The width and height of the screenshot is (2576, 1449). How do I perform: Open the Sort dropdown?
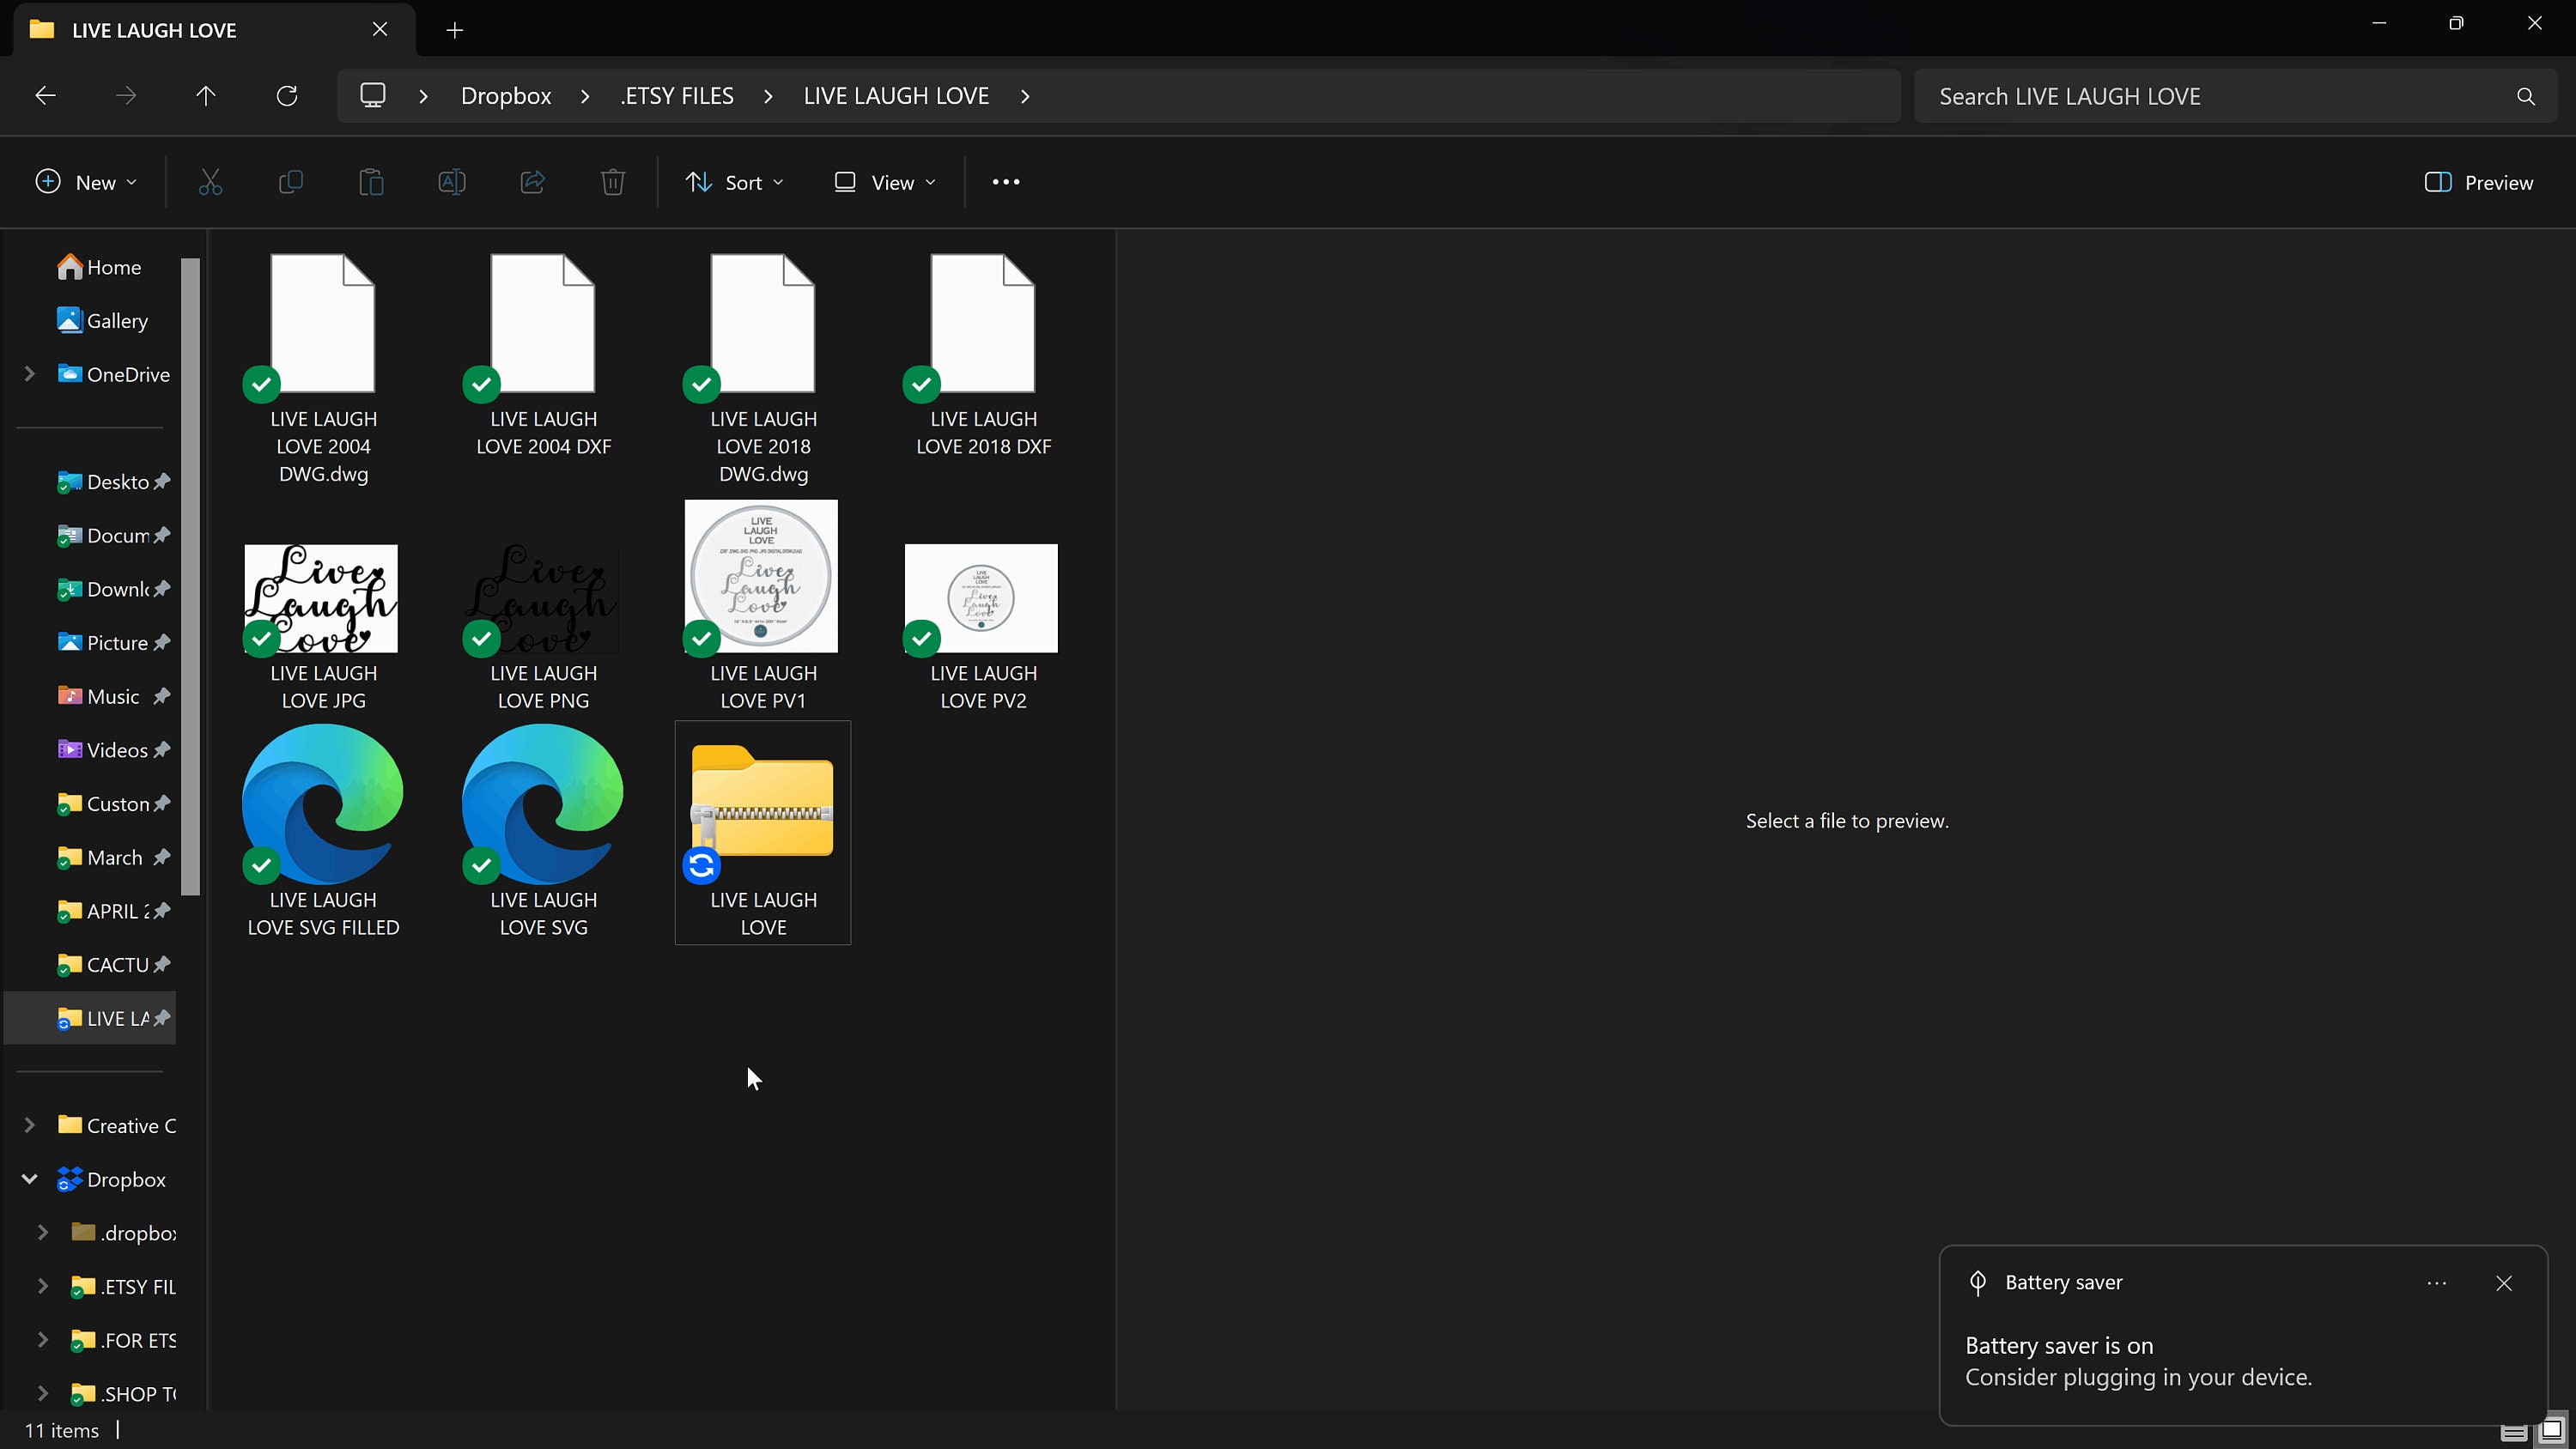click(x=735, y=182)
